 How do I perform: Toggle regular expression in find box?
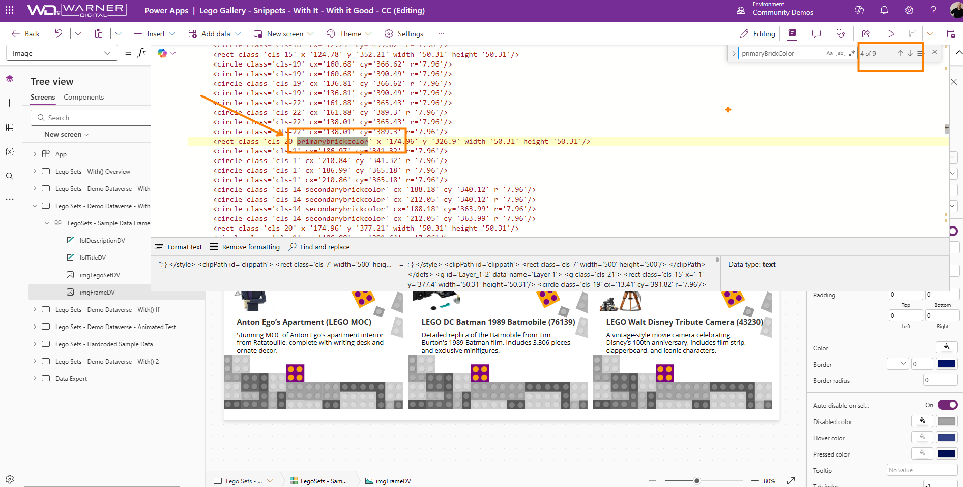click(x=852, y=53)
